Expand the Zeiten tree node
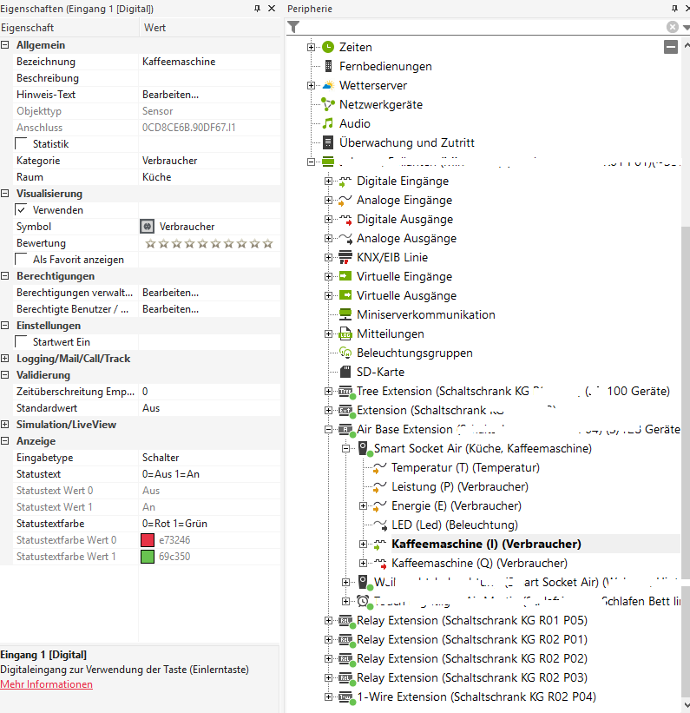The image size is (690, 713). tap(311, 47)
